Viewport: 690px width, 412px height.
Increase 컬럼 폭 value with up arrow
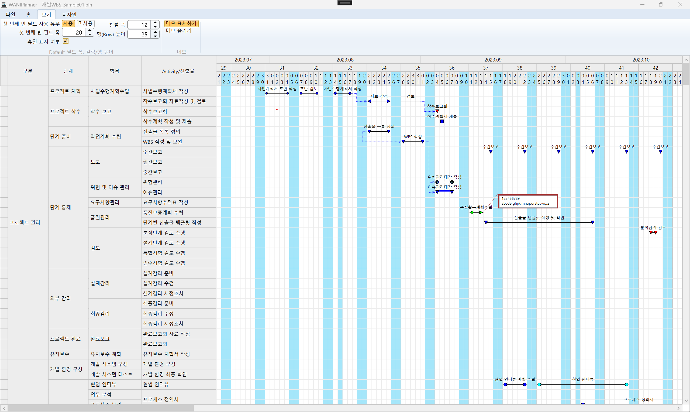click(x=155, y=22)
